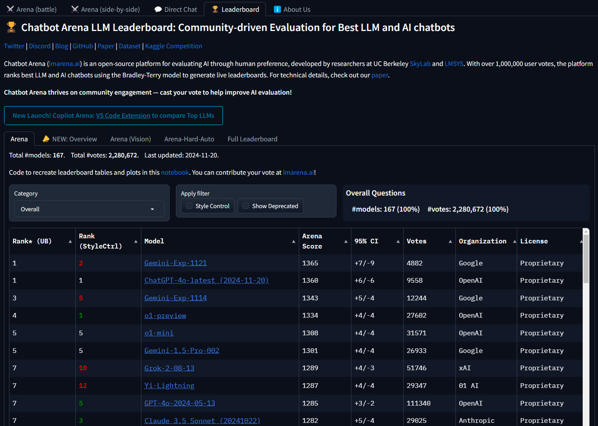This screenshot has height=426, width=598.
Task: Open the Gemini-Exp-1121 model link
Action: [176, 263]
